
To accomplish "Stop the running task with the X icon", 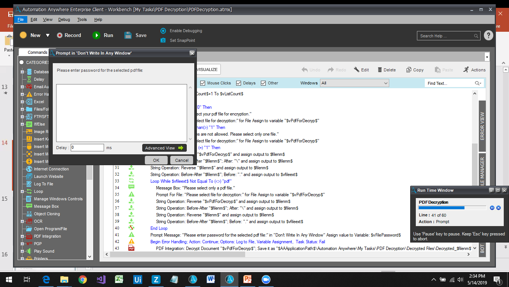I will click(499, 208).
